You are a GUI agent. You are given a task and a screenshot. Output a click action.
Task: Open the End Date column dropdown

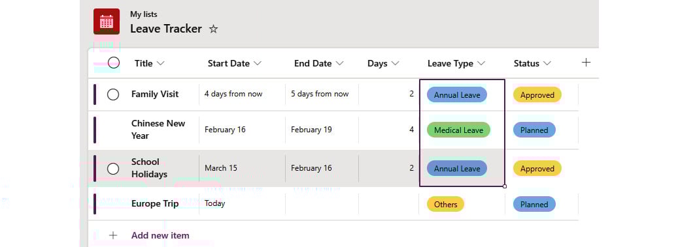coord(339,63)
